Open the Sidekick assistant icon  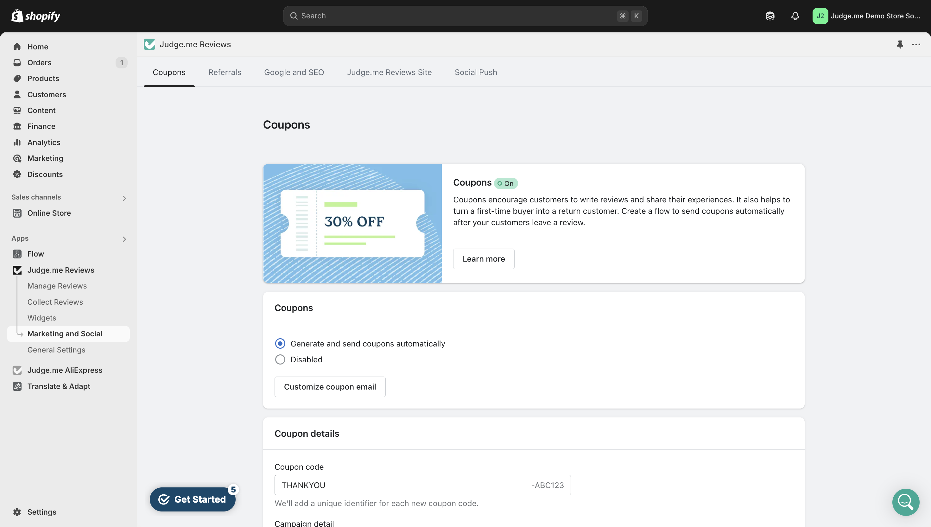(770, 16)
